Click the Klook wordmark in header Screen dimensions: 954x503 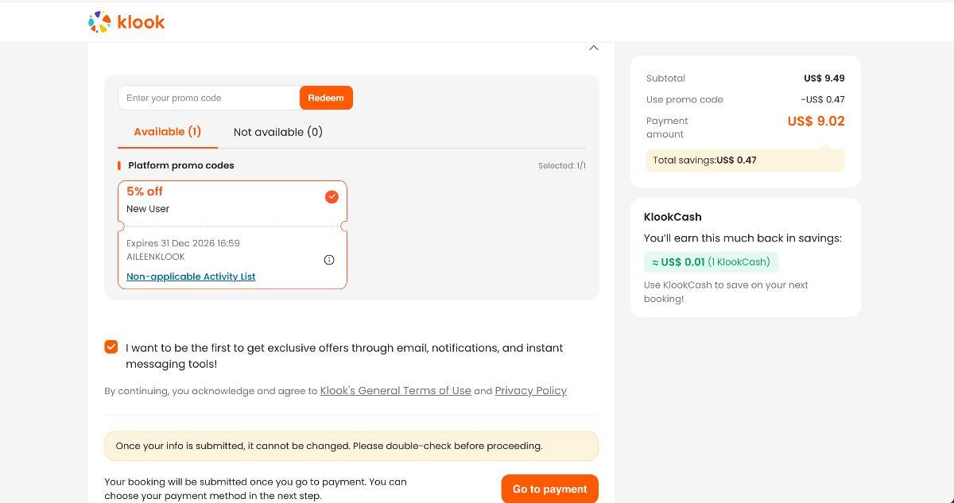click(x=142, y=22)
